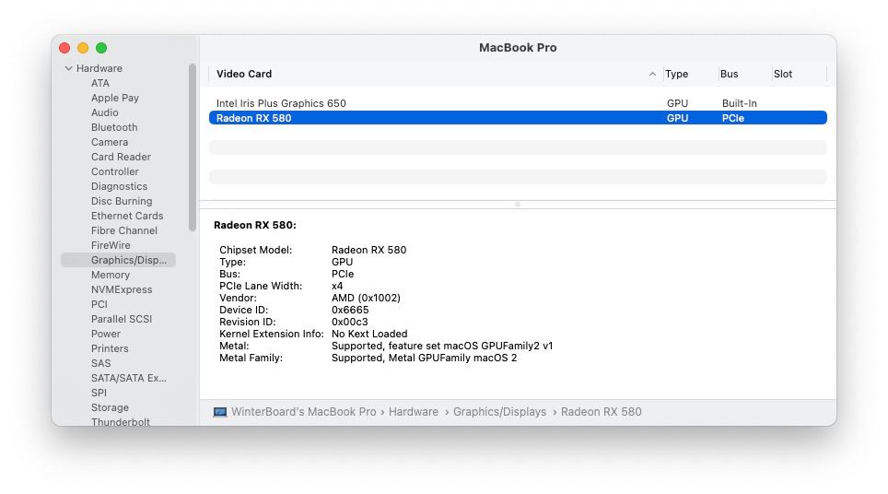Select the Radeon RX 580 row
This screenshot has width=888, height=494.
pos(518,118)
